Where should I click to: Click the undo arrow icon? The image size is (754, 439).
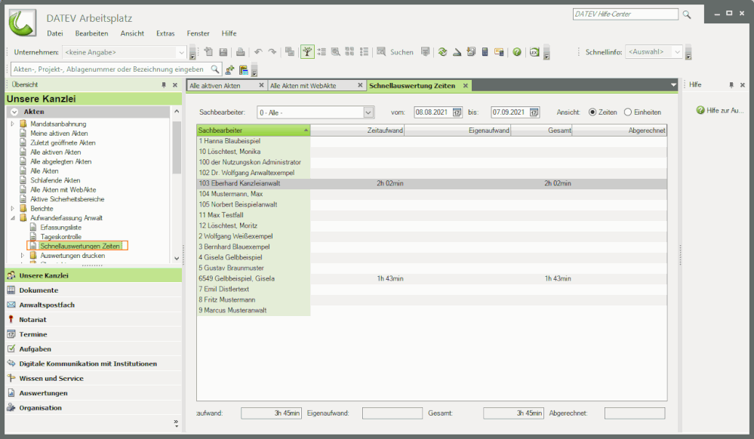258,52
